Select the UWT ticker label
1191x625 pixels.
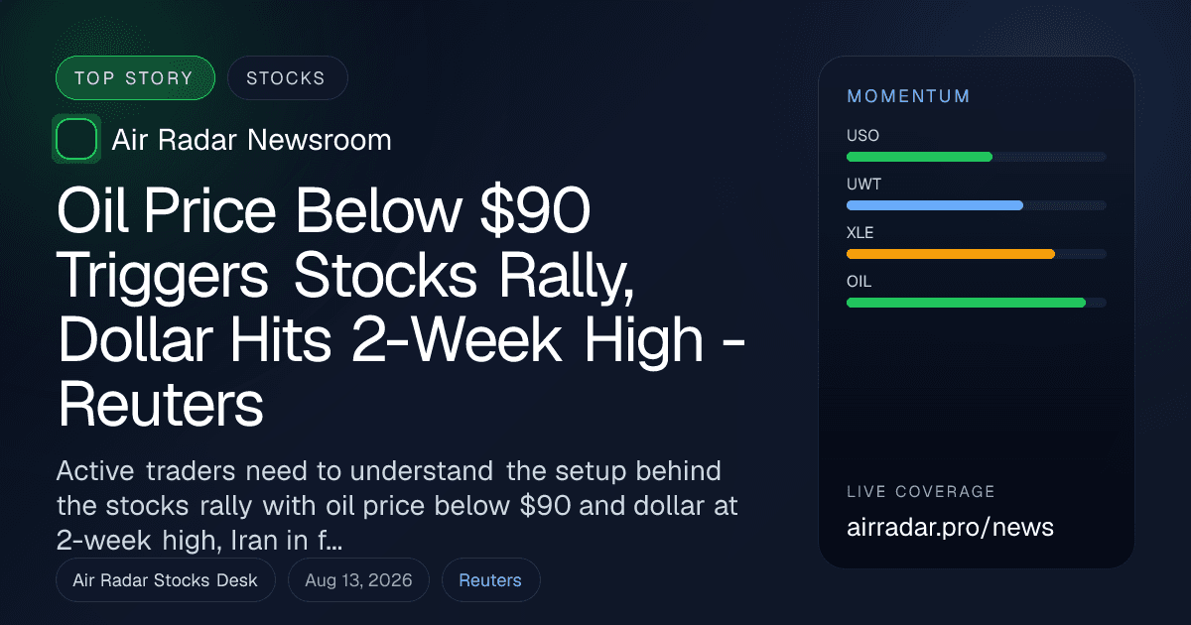click(863, 185)
